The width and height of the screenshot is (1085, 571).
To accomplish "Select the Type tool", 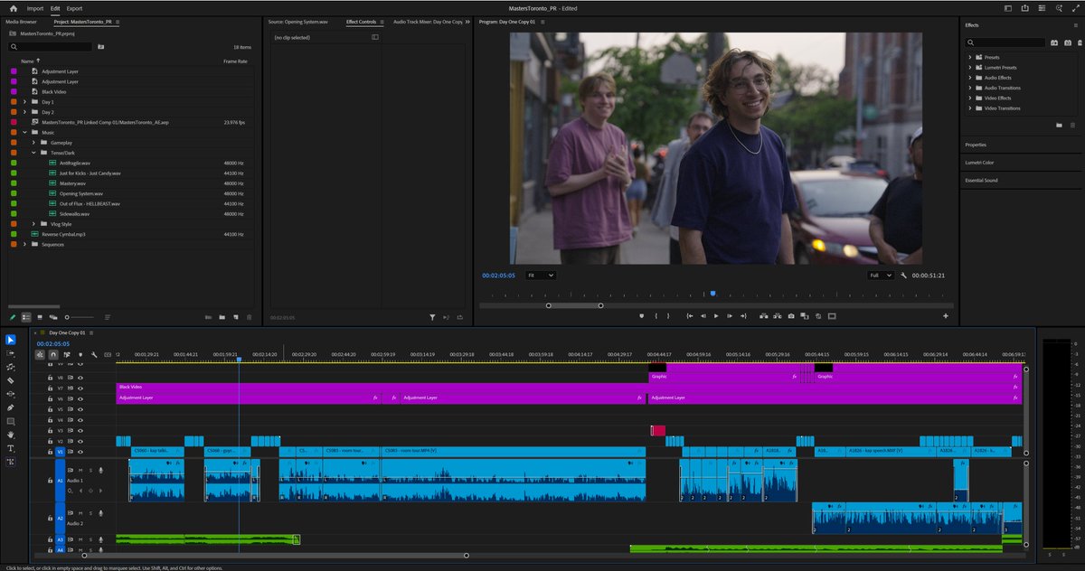I will [x=11, y=448].
